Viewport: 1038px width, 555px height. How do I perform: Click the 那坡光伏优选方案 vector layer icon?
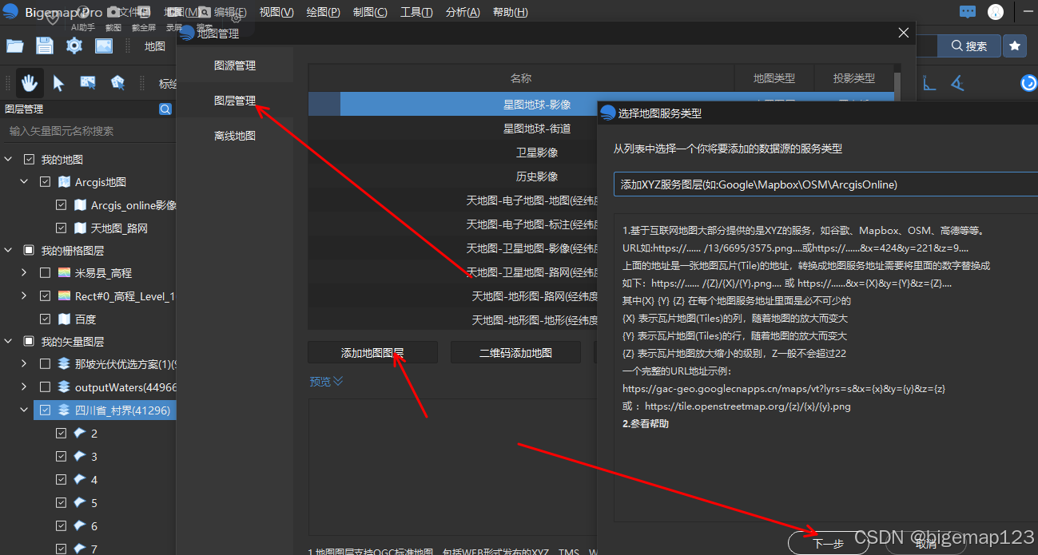tap(65, 364)
